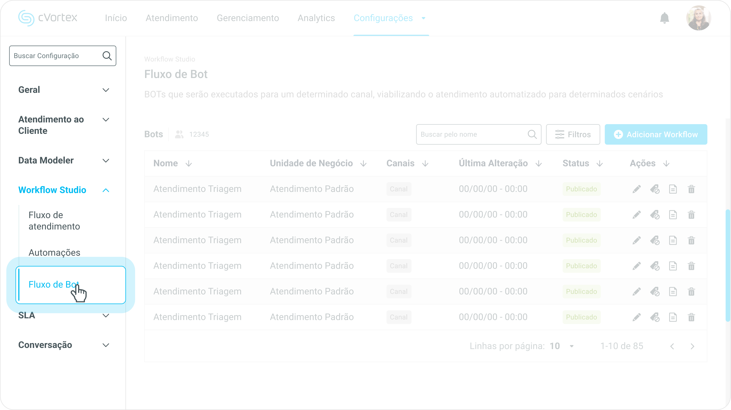The height and width of the screenshot is (410, 731).
Task: Click the document icon in third row
Action: 673,240
